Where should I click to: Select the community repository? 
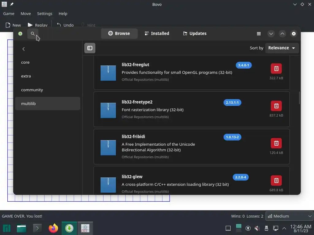pos(48,90)
